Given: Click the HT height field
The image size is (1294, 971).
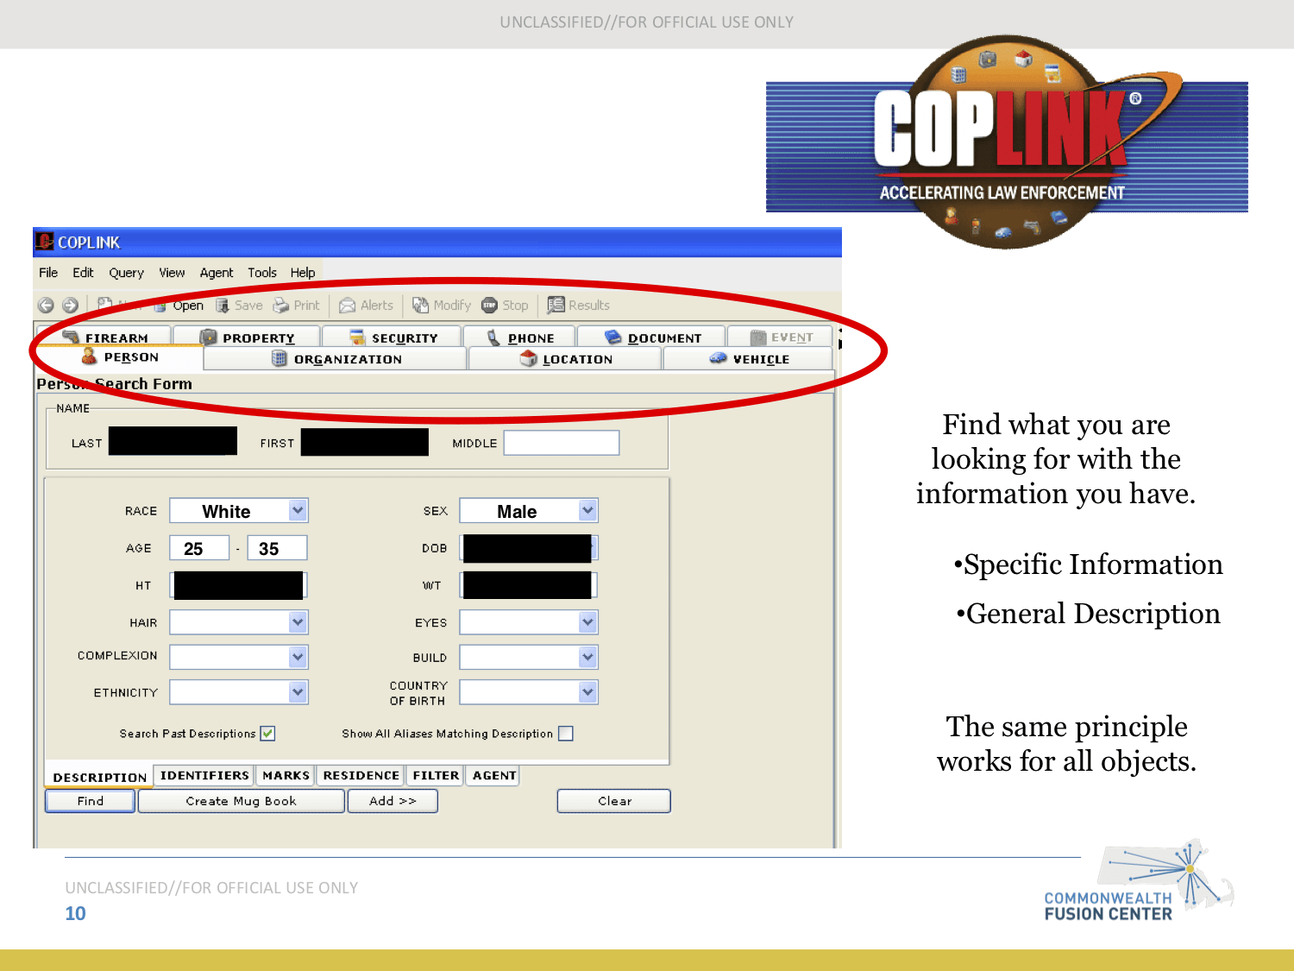Looking at the screenshot, I should 238,585.
